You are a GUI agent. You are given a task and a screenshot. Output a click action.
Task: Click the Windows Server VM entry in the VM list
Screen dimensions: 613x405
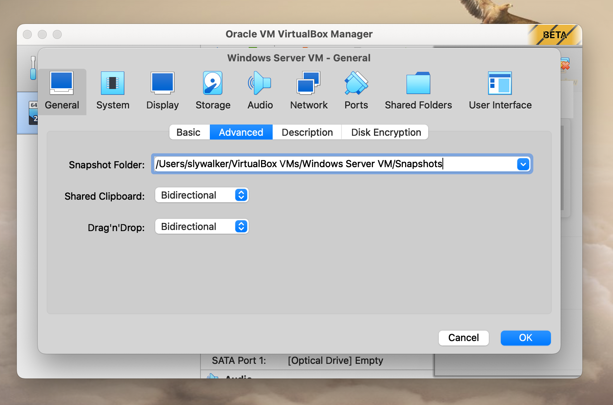(x=28, y=113)
